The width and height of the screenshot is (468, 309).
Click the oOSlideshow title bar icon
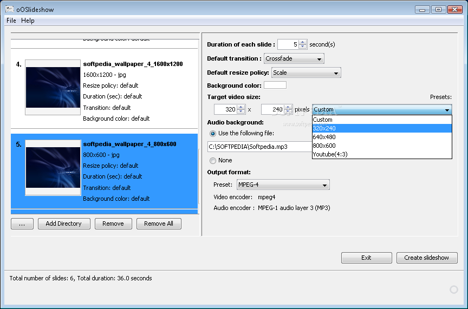[10, 9]
